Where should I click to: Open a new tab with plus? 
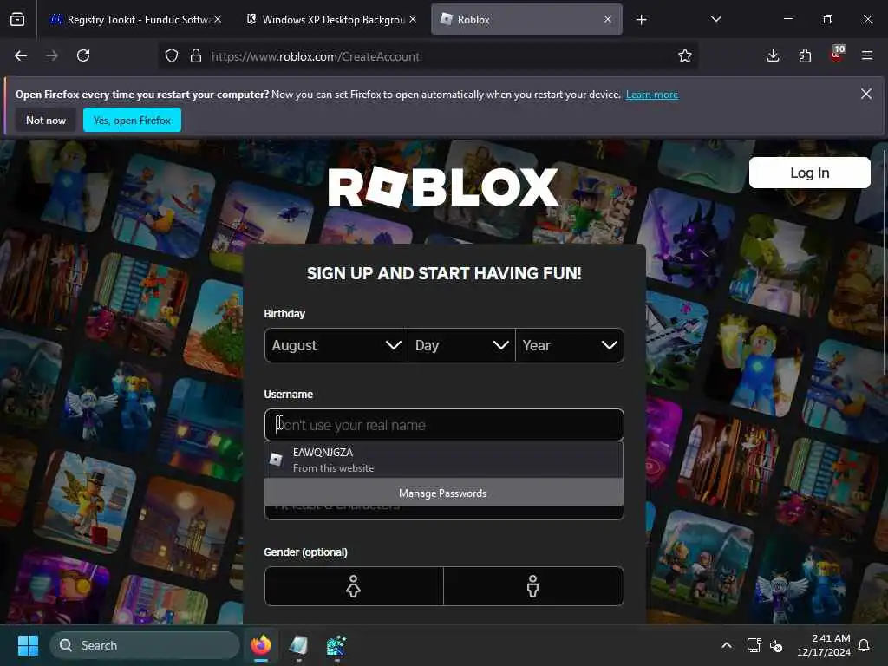tap(641, 20)
